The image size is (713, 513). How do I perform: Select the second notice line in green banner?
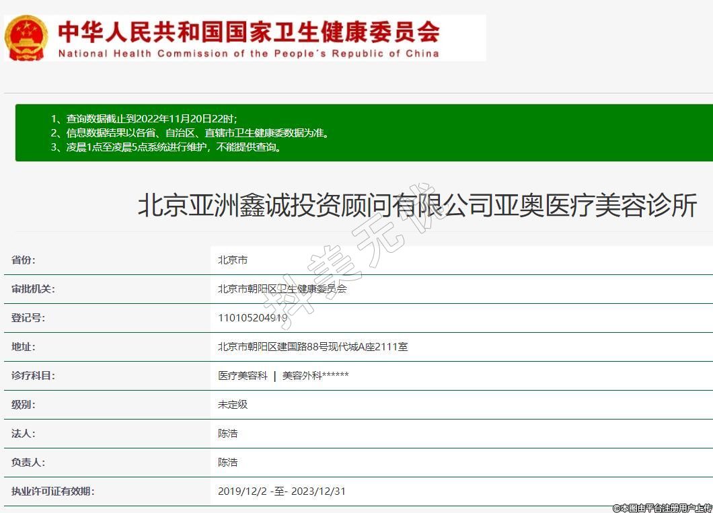tap(190, 133)
